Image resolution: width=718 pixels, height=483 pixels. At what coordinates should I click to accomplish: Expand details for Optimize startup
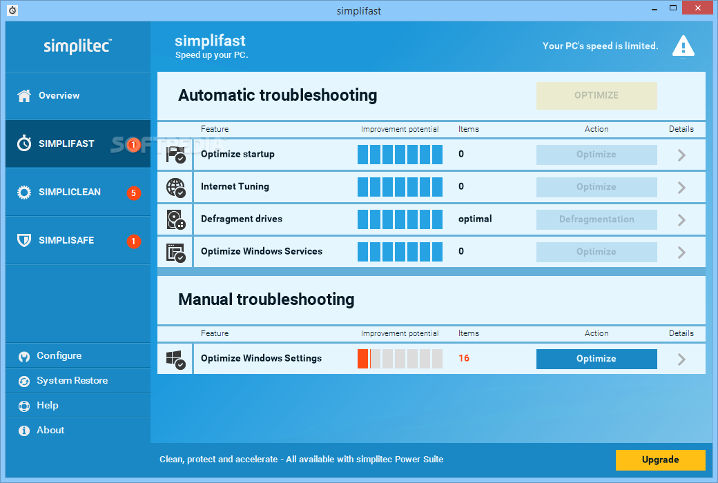681,155
